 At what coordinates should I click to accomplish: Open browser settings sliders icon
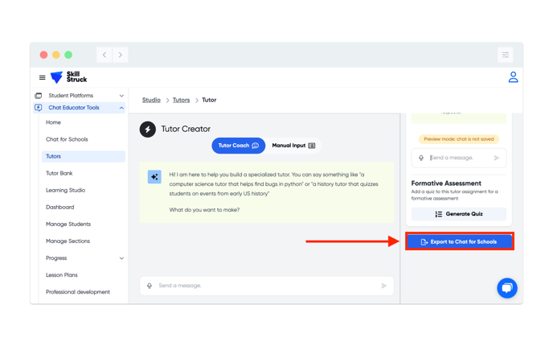pyautogui.click(x=505, y=55)
